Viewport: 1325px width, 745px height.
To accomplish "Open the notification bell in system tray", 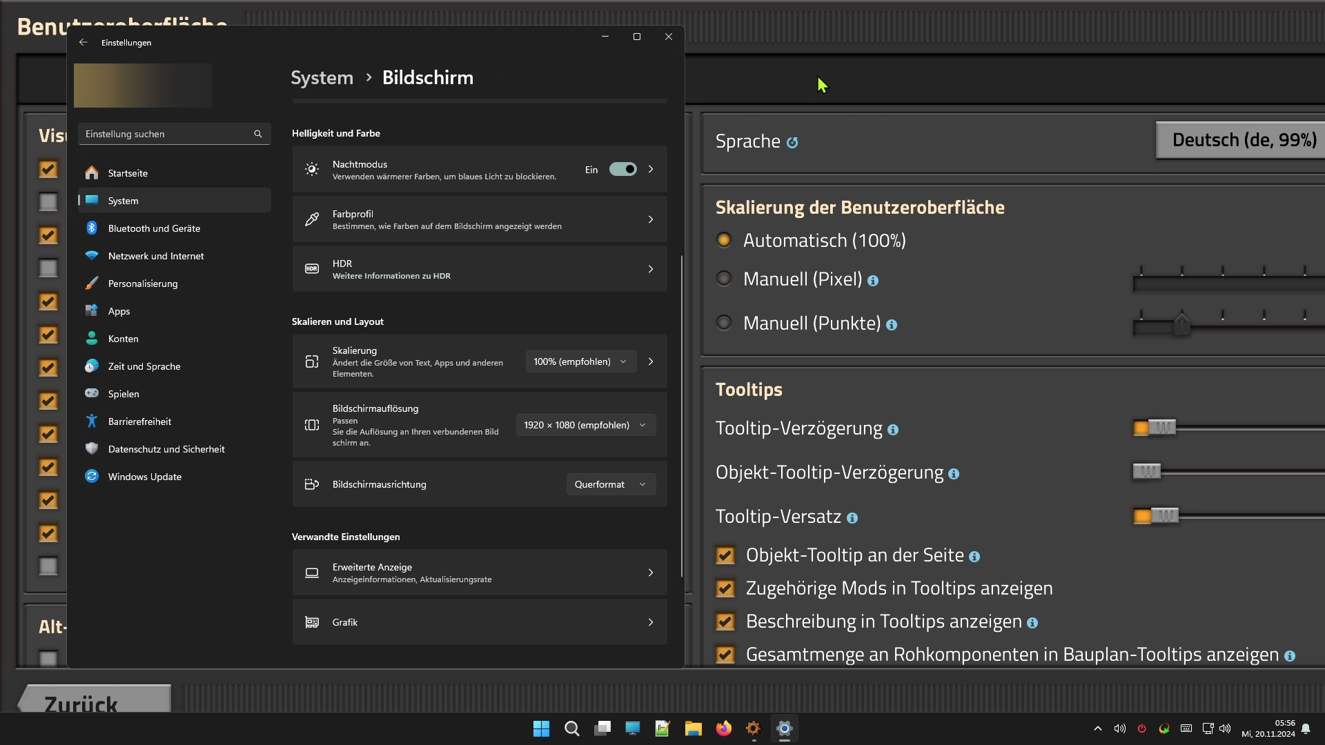I will point(1306,729).
